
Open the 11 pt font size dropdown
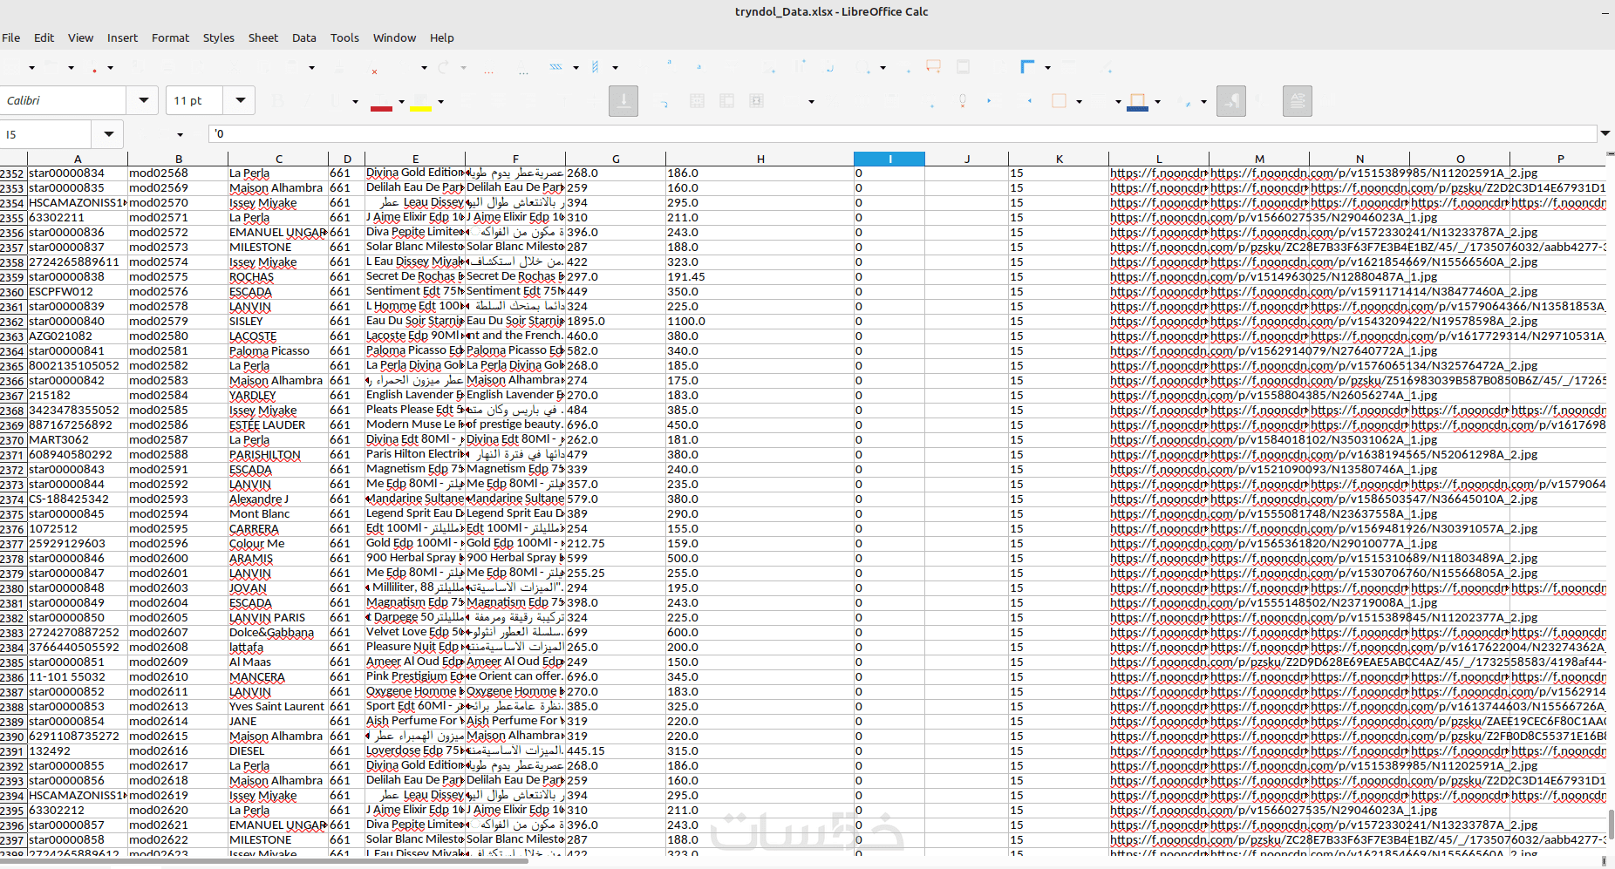coord(240,100)
